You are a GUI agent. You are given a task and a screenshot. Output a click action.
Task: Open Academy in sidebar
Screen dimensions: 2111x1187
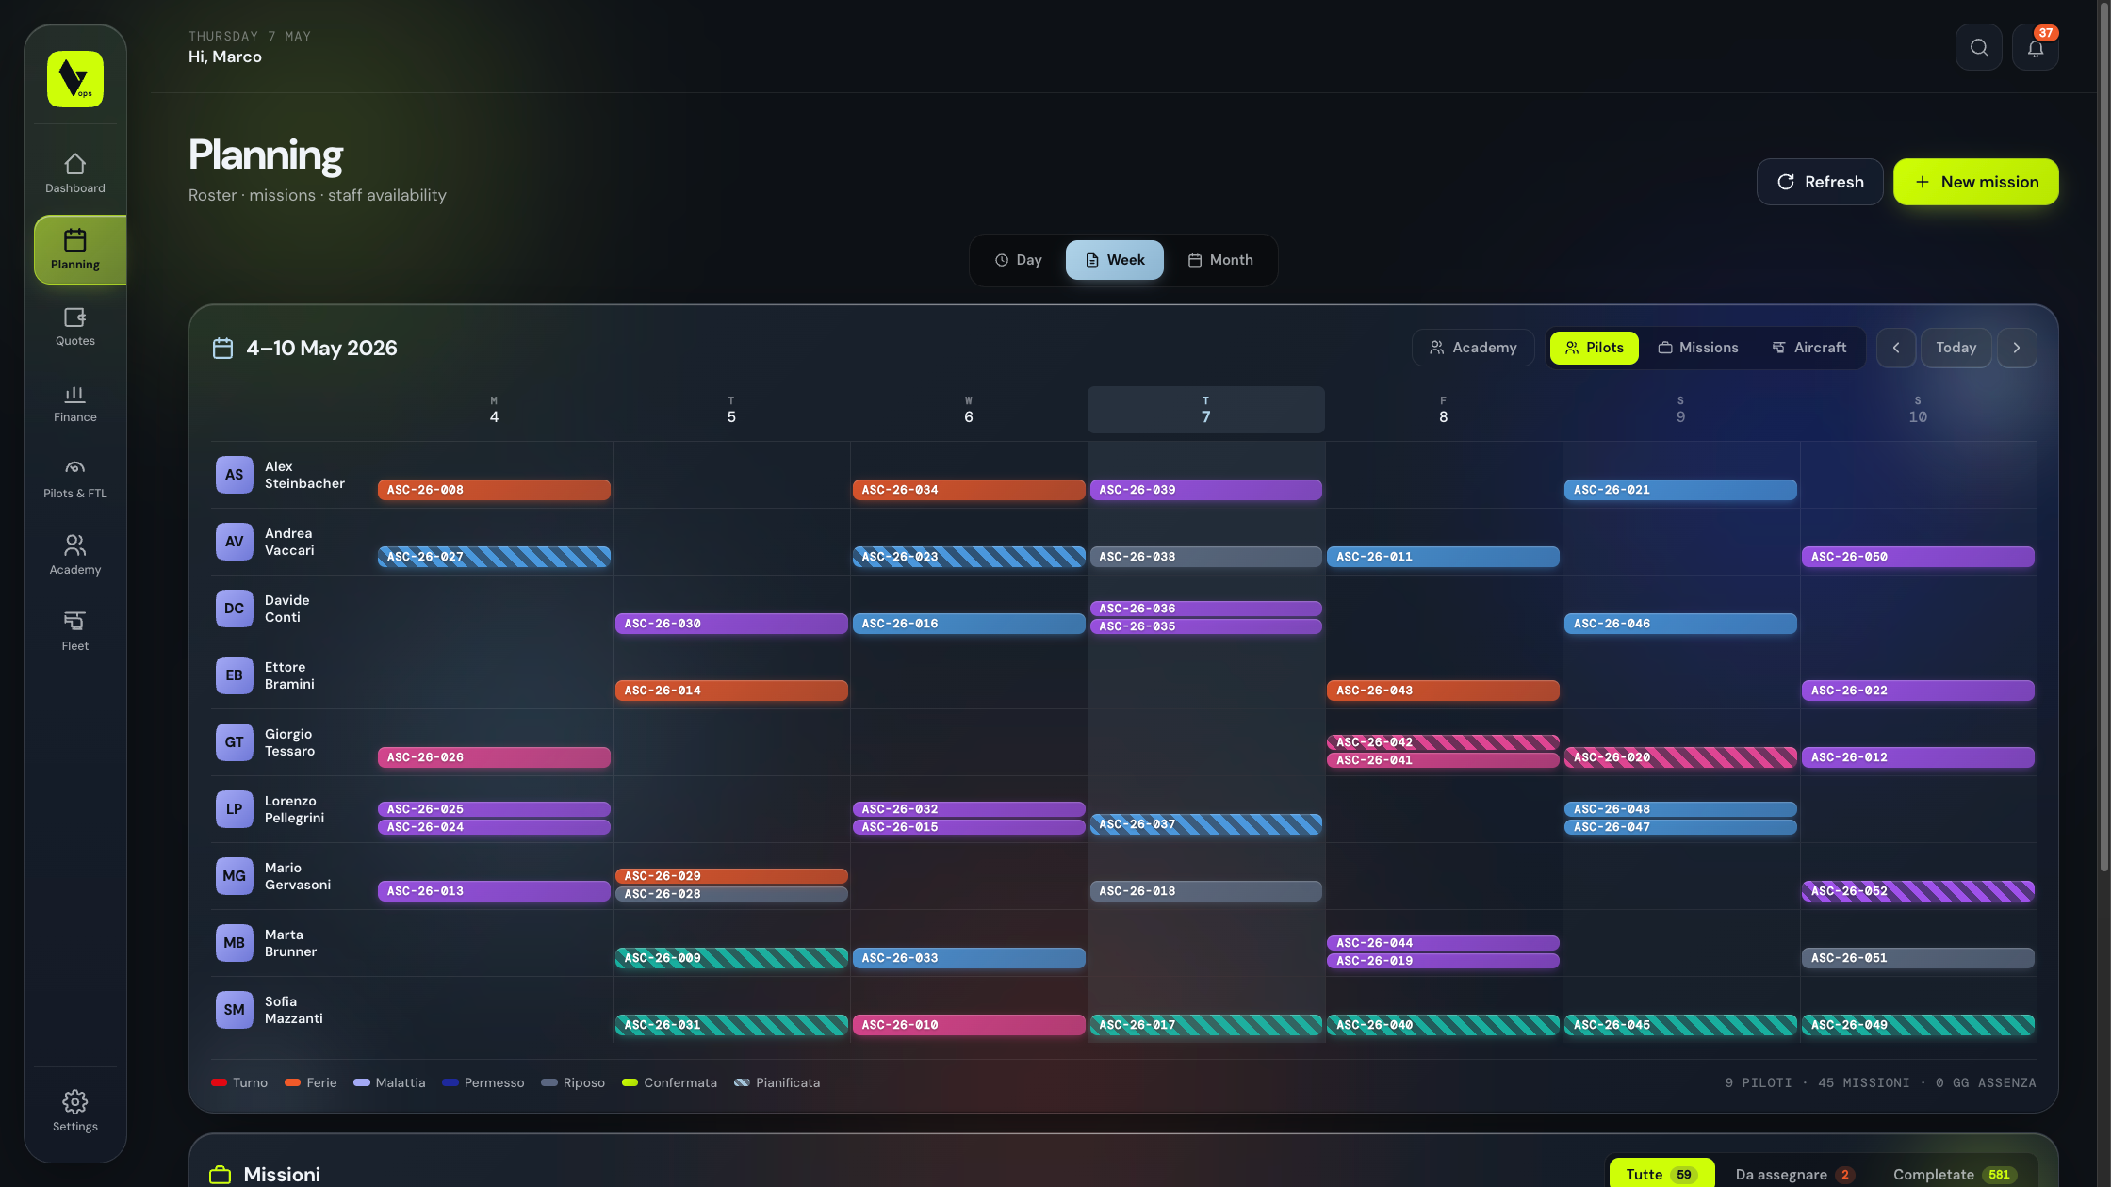(x=75, y=555)
